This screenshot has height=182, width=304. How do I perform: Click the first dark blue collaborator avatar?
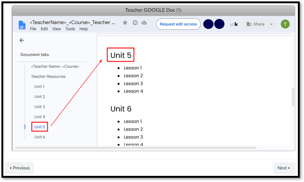(209, 24)
